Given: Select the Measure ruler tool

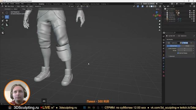Looking at the screenshot, I should pyautogui.click(x=7, y=25).
